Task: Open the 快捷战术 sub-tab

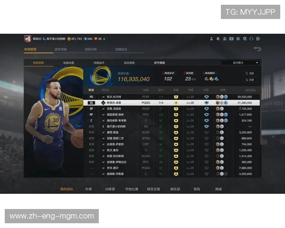Action: [x=99, y=63]
